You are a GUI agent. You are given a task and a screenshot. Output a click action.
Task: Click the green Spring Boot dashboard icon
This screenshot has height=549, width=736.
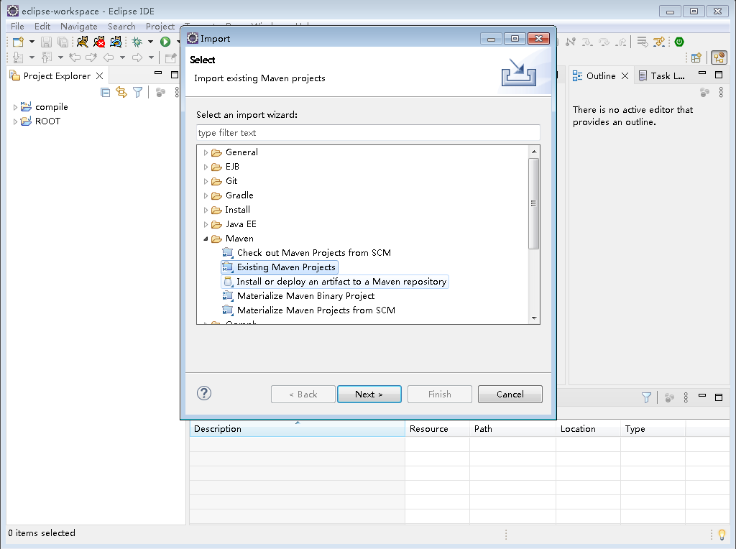pos(679,42)
